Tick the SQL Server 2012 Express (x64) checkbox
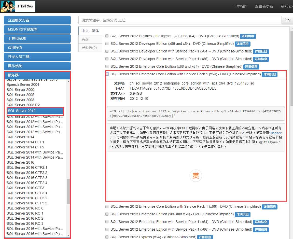This screenshot has height=239, width=293. coord(107,237)
